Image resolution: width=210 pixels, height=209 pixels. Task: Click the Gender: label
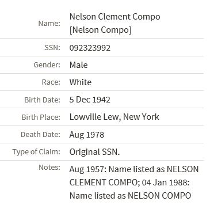coord(47,65)
